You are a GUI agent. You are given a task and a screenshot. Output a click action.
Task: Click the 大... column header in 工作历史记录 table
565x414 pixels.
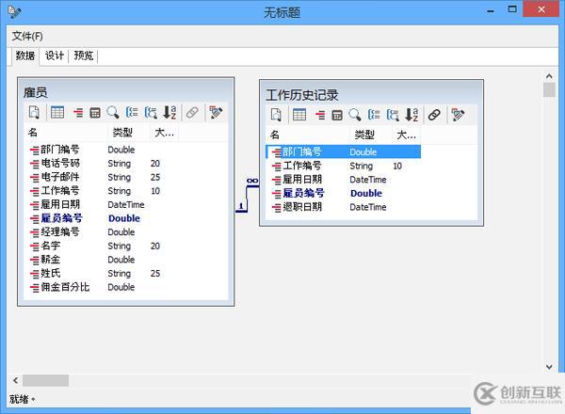pyautogui.click(x=407, y=135)
